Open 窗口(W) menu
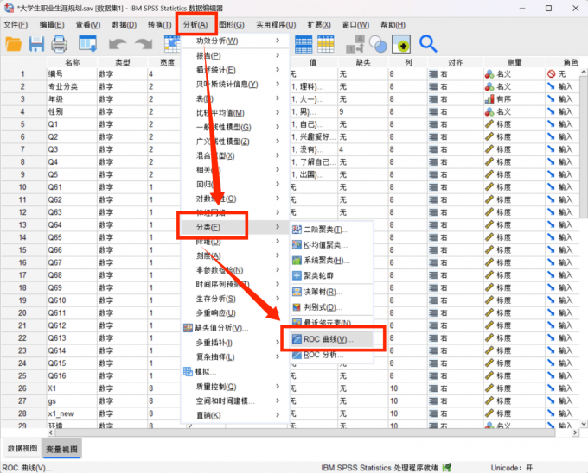The height and width of the screenshot is (473, 588). tap(355, 25)
